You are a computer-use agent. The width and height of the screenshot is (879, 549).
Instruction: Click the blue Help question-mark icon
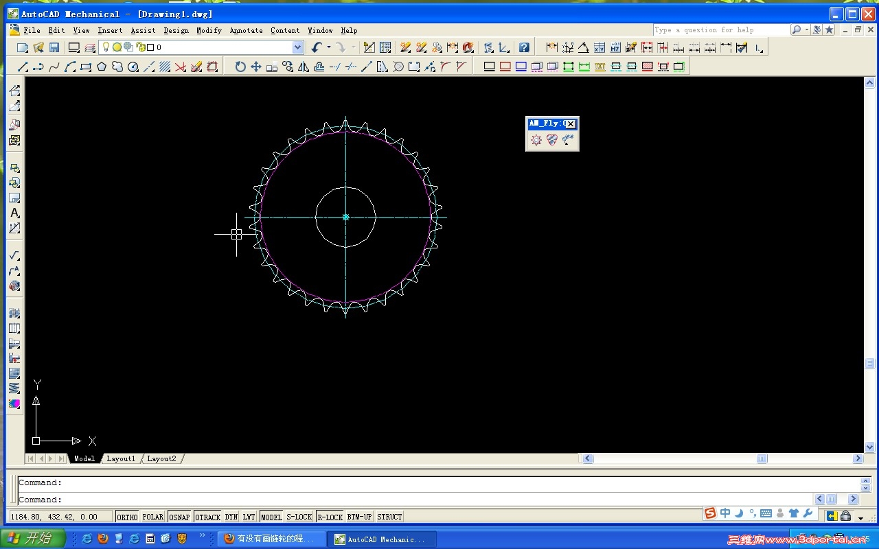point(524,47)
